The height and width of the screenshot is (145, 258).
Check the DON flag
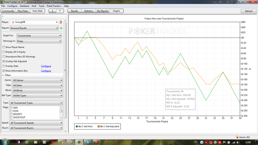pos(11,111)
